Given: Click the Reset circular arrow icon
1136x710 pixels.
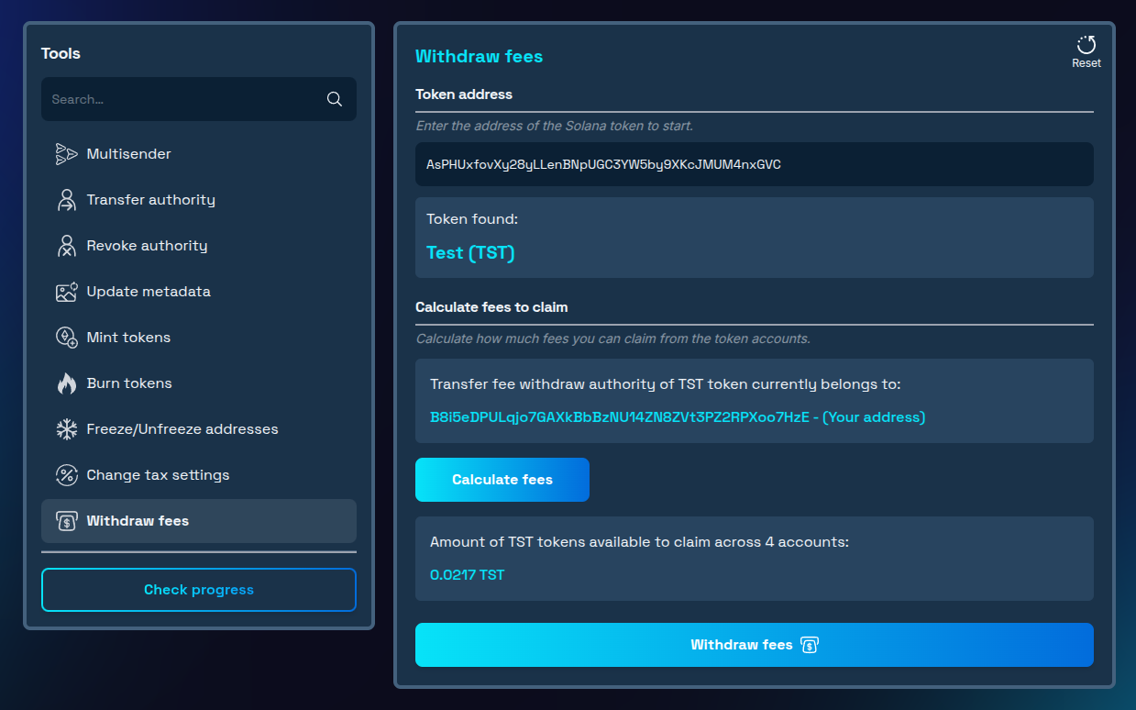Looking at the screenshot, I should point(1086,45).
